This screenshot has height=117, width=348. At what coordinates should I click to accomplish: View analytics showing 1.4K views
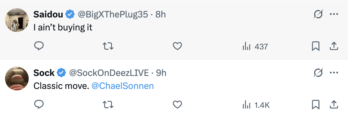coord(256,105)
